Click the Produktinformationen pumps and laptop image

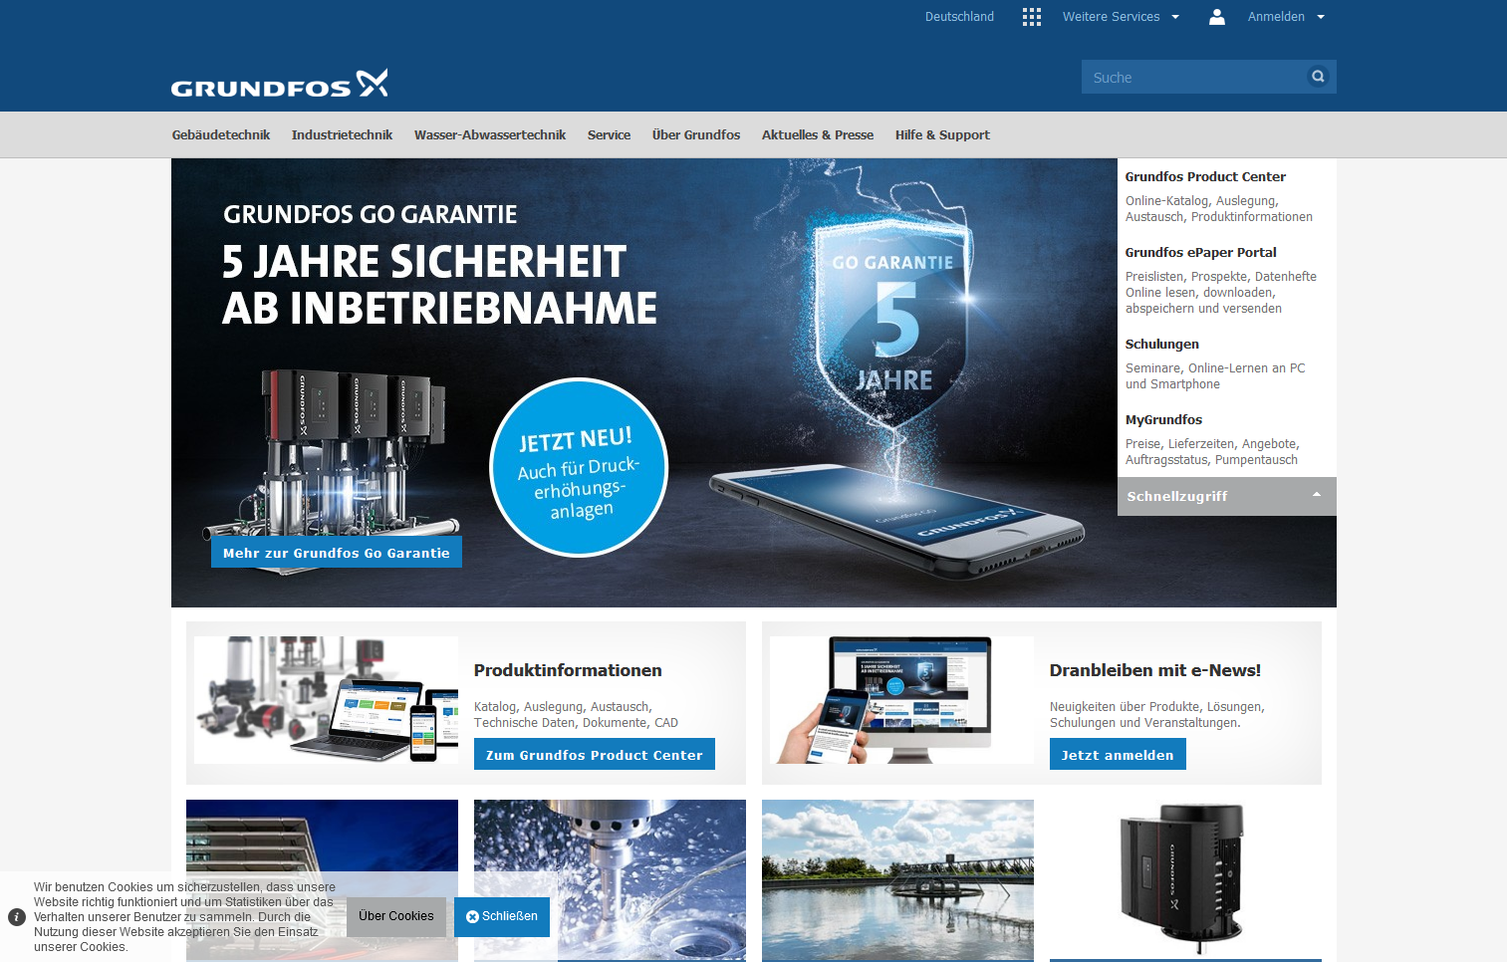(327, 700)
